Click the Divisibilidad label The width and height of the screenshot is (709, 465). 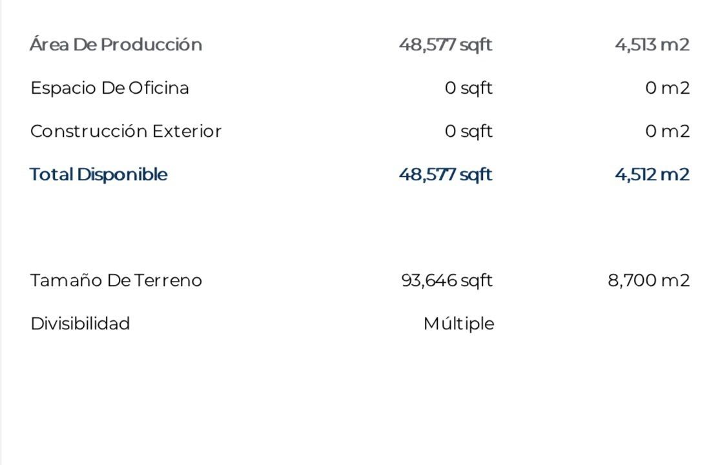coord(80,323)
